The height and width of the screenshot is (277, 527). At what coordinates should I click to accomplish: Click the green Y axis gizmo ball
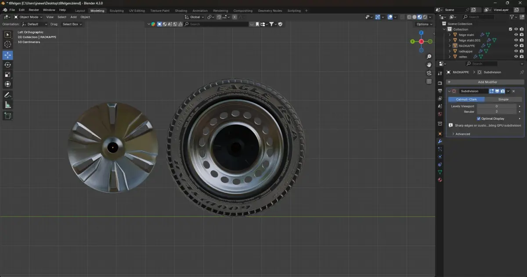point(412,41)
